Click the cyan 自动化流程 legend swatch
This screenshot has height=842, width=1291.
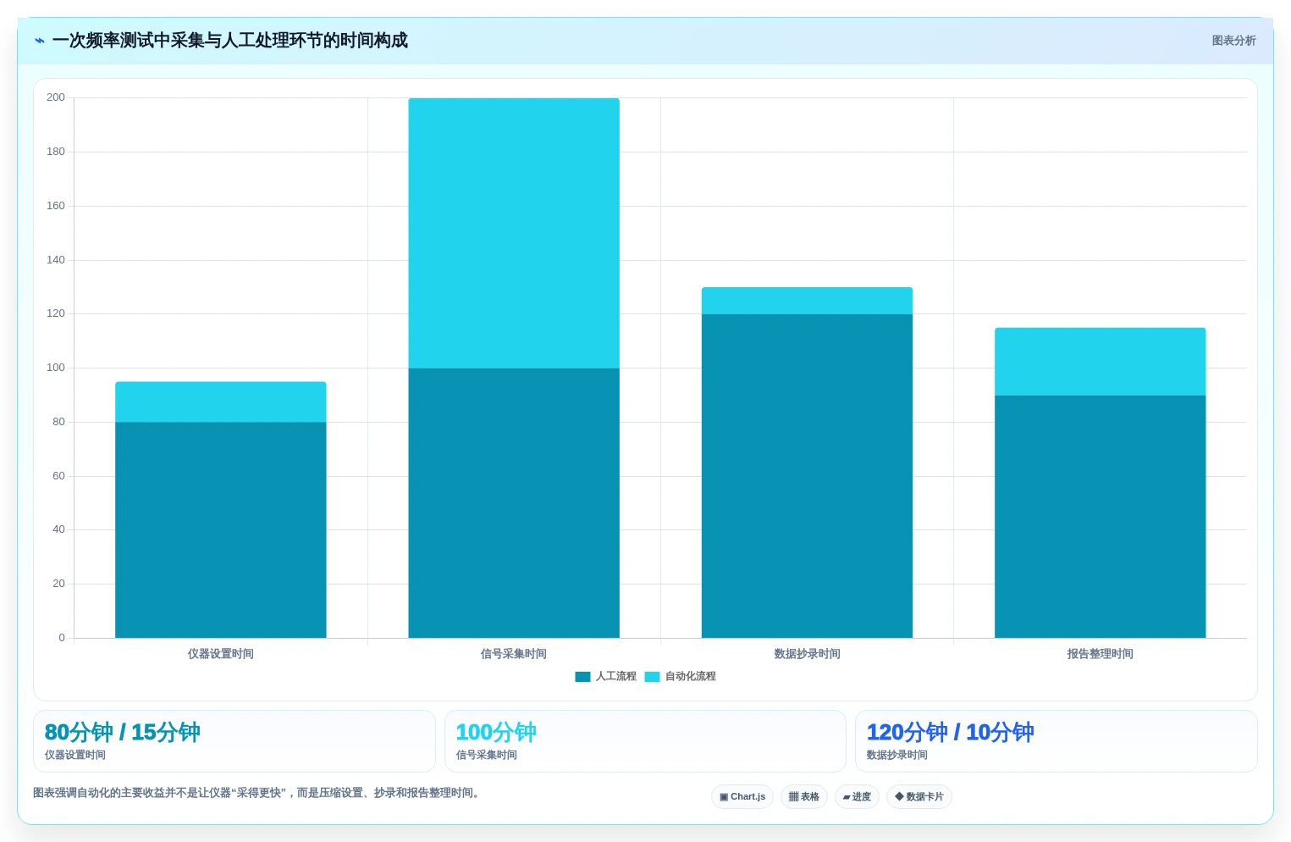point(652,676)
